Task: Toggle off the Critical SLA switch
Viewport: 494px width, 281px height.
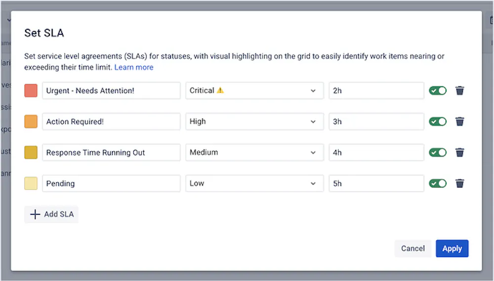Action: [438, 91]
